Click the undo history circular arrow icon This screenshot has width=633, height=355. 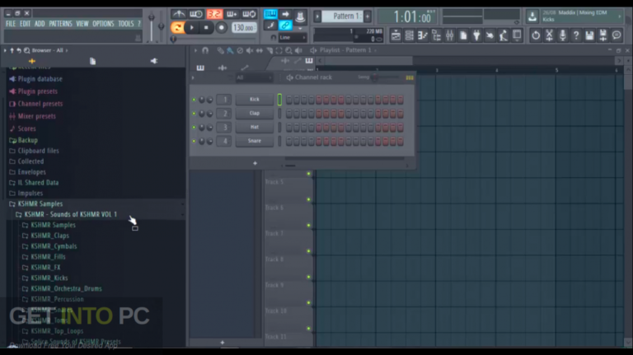[536, 35]
